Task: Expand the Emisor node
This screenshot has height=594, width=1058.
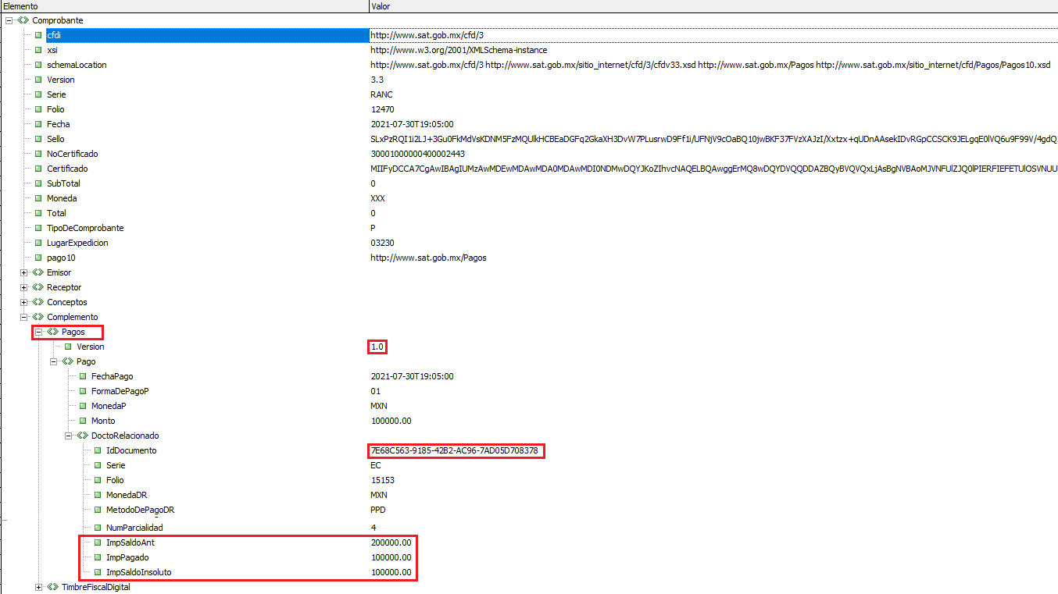Action: click(24, 272)
